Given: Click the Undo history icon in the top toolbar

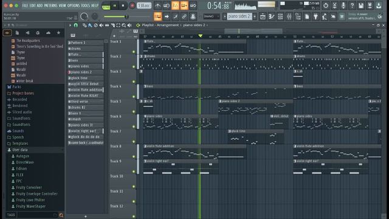Looking at the screenshot, I should 326,5.
